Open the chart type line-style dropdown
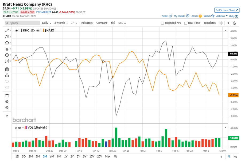 point(74,23)
